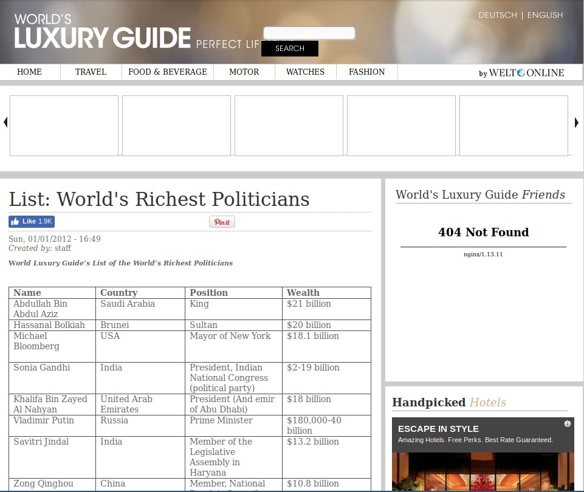Click the 404 Not Found text
The image size is (584, 492).
tap(484, 232)
